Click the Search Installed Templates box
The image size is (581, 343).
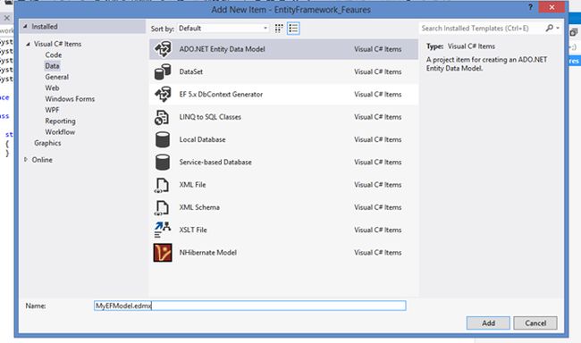pyautogui.click(x=482, y=29)
